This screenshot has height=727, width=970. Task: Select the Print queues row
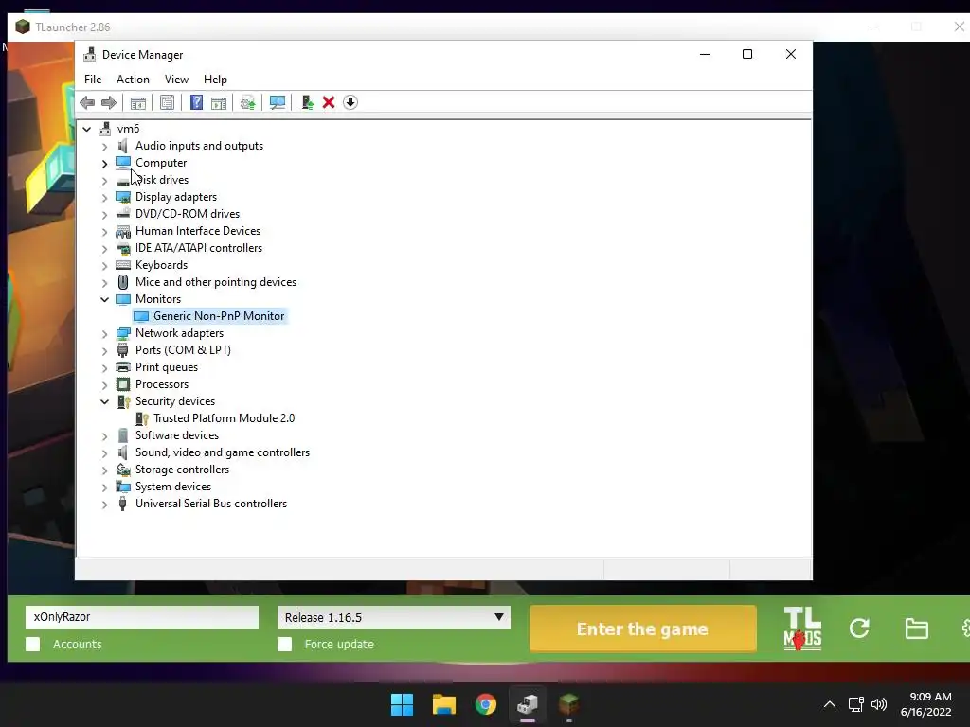click(167, 367)
